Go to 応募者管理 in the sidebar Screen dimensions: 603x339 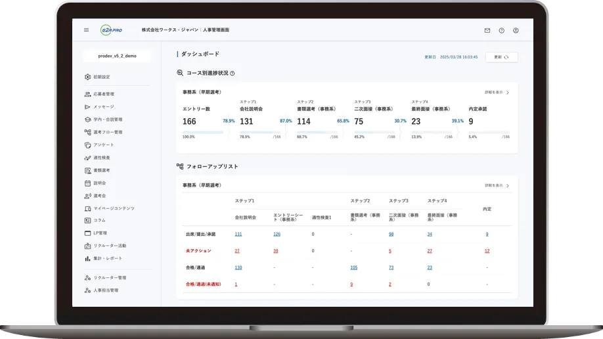coord(103,94)
